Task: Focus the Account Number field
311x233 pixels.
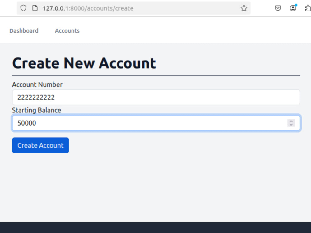Action: pyautogui.click(x=156, y=97)
